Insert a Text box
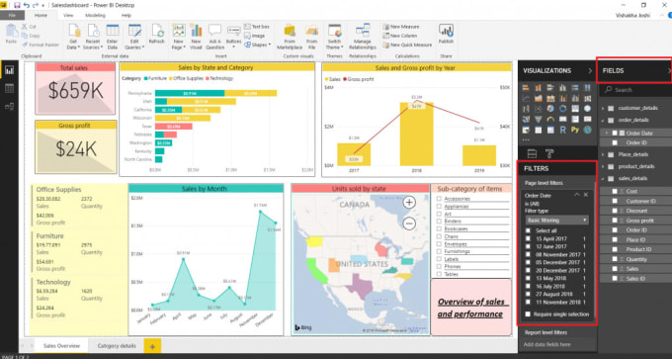Screen dimensions: 672x359 point(257,27)
